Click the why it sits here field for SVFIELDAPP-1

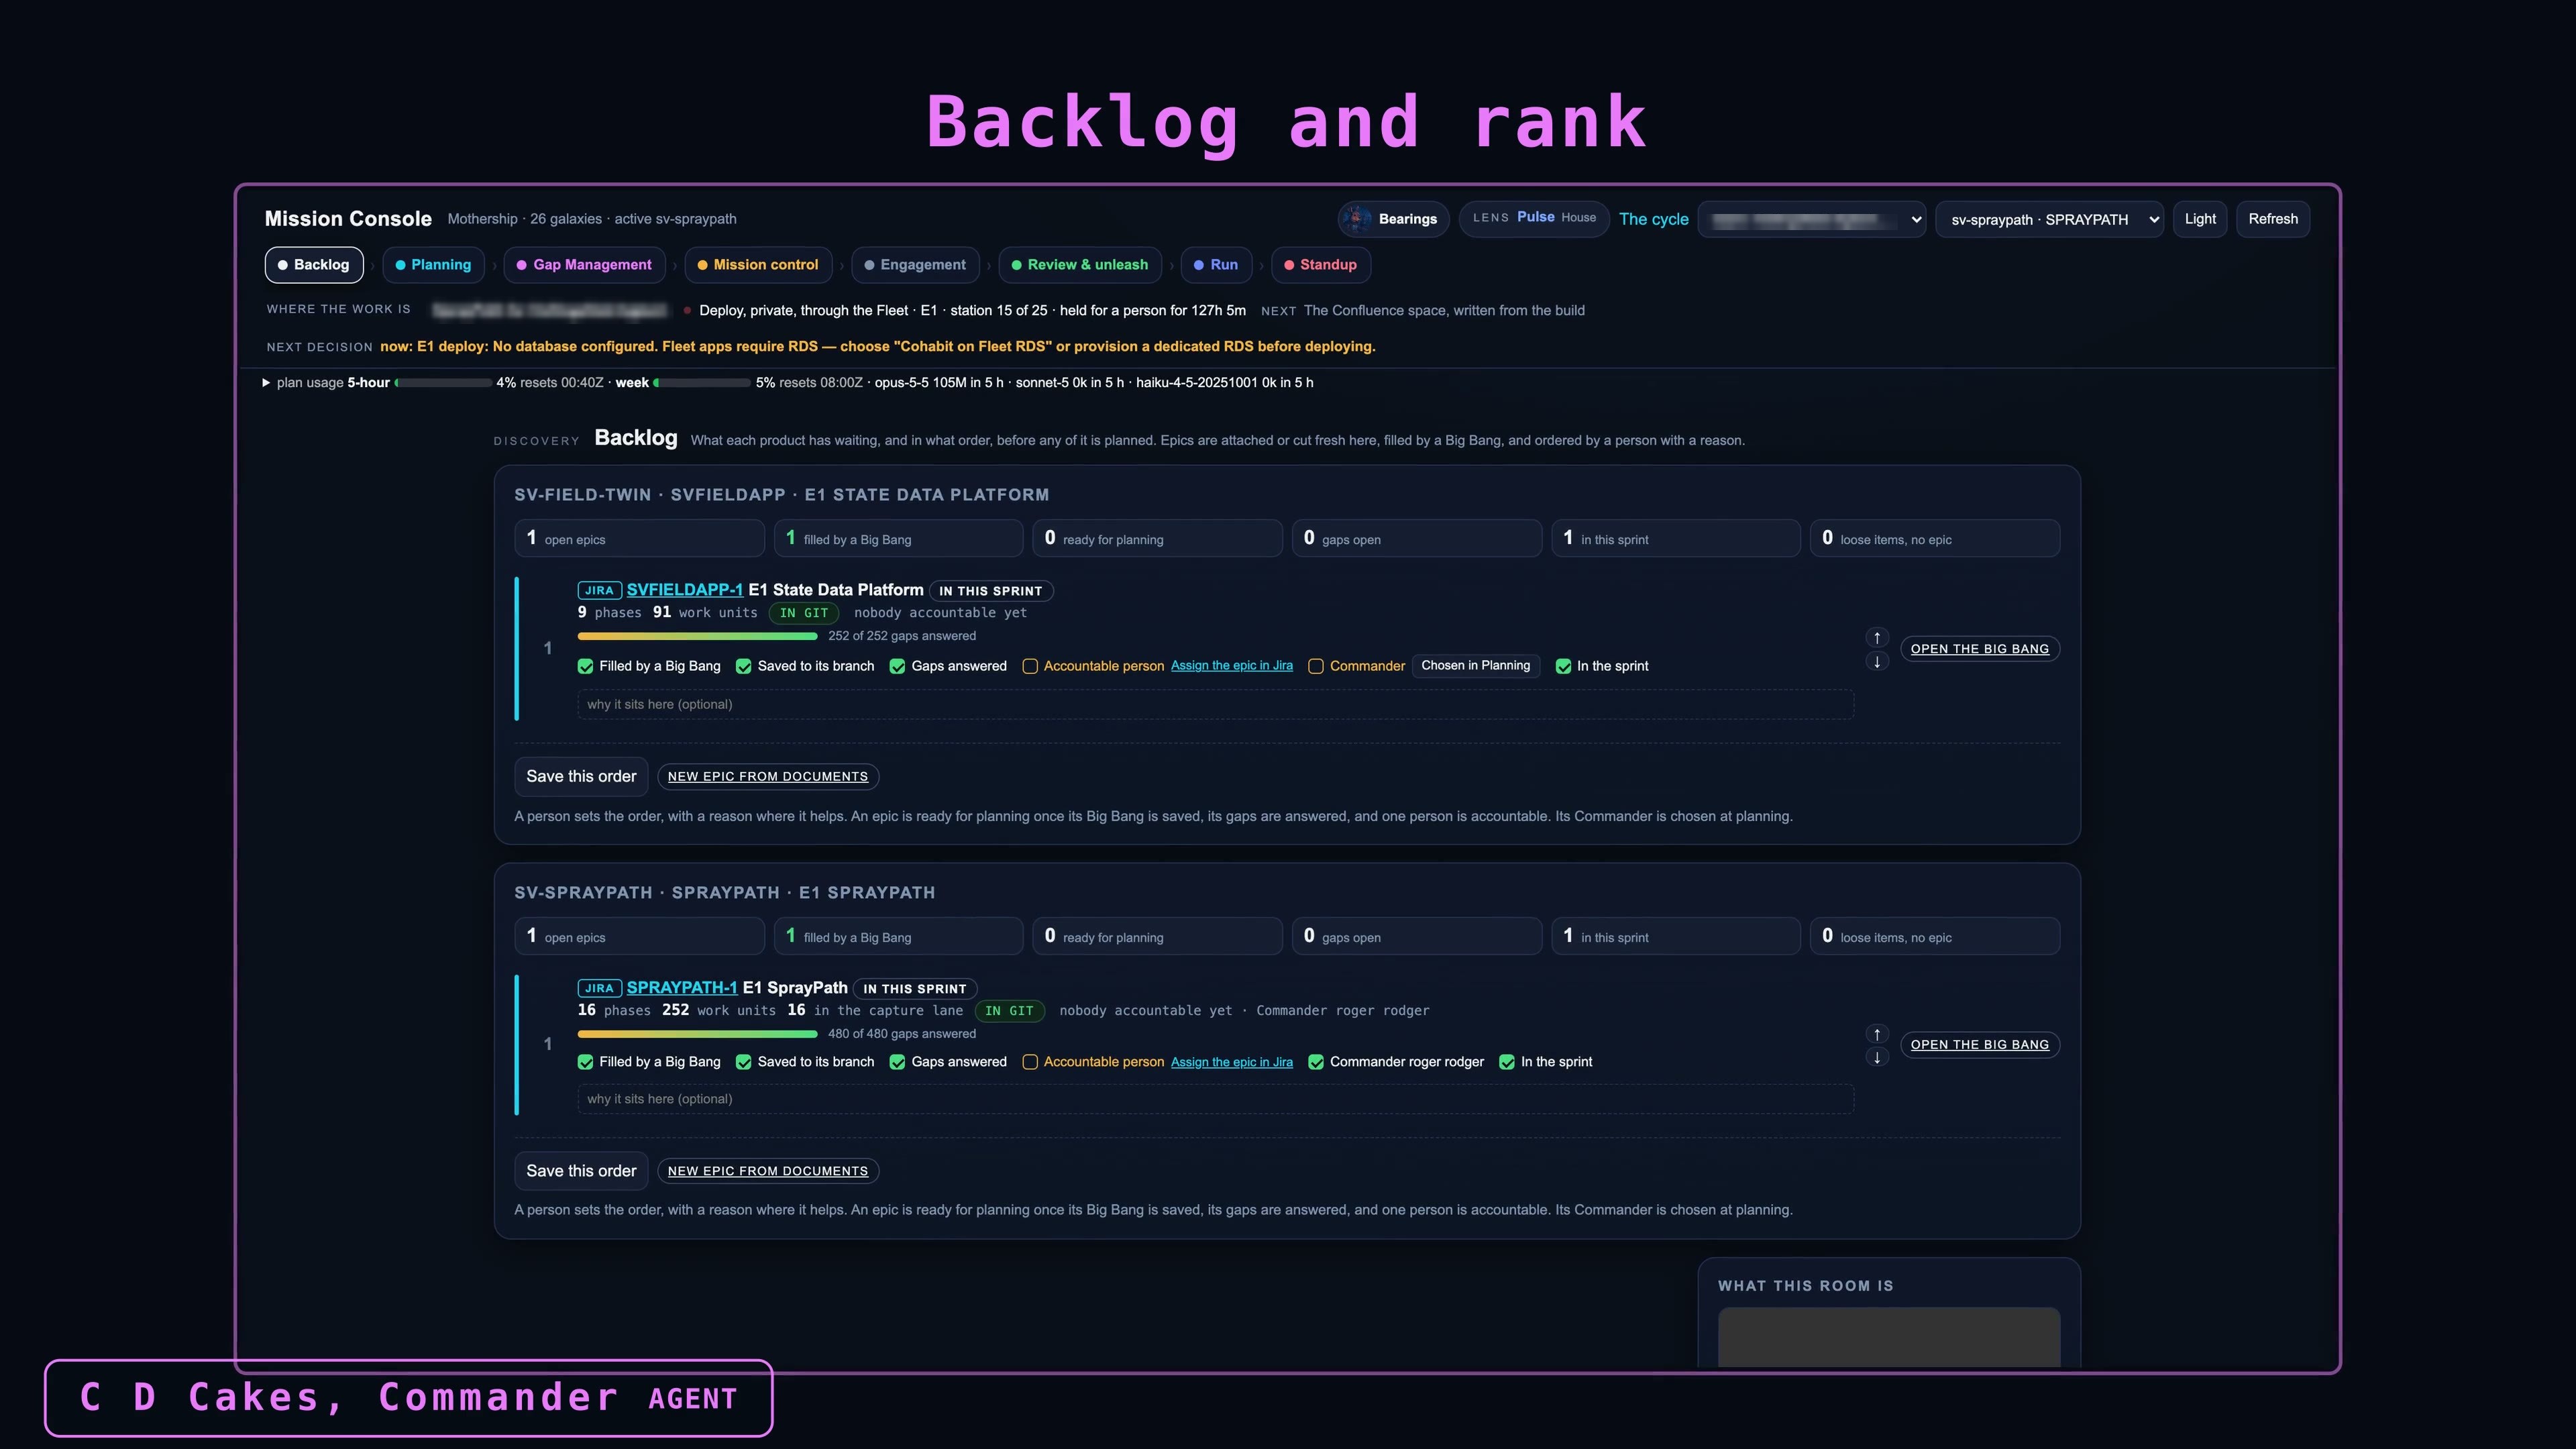coord(1215,705)
